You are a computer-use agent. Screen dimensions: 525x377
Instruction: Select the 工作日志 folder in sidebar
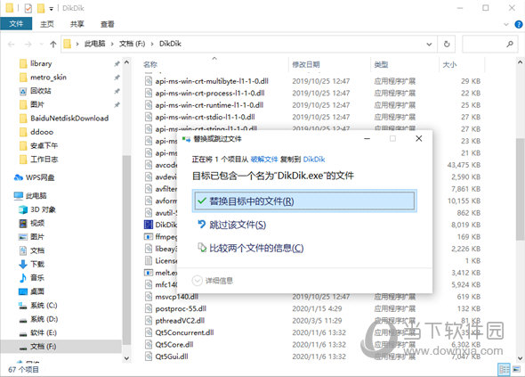[x=44, y=160]
